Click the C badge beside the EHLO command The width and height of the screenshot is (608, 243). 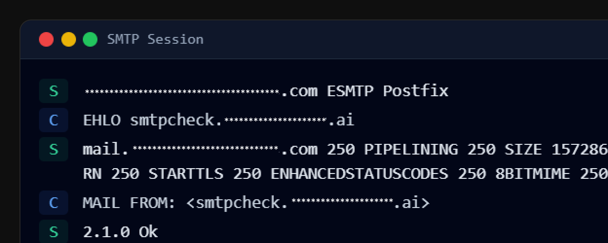point(54,120)
